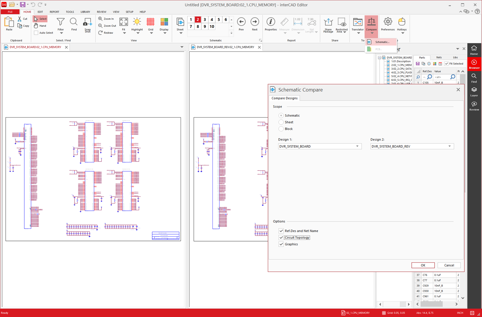Open the Translator tool
The image size is (482, 317).
point(358,22)
